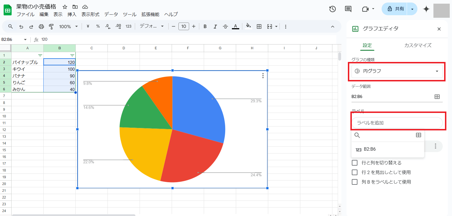
Task: Open the merge cells dropdown arrow
Action: click(x=276, y=26)
